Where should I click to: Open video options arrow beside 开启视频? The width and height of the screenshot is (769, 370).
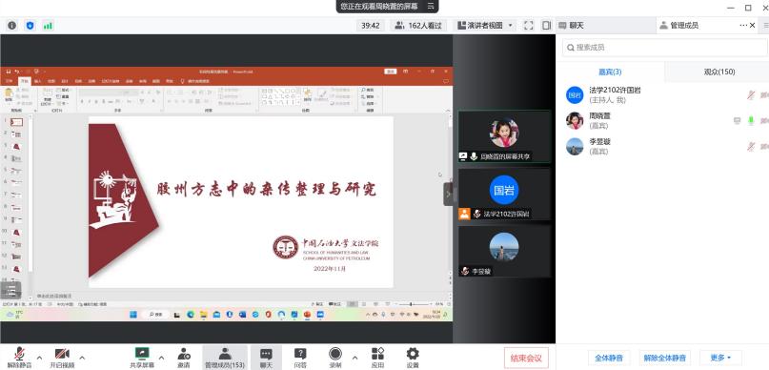82,358
